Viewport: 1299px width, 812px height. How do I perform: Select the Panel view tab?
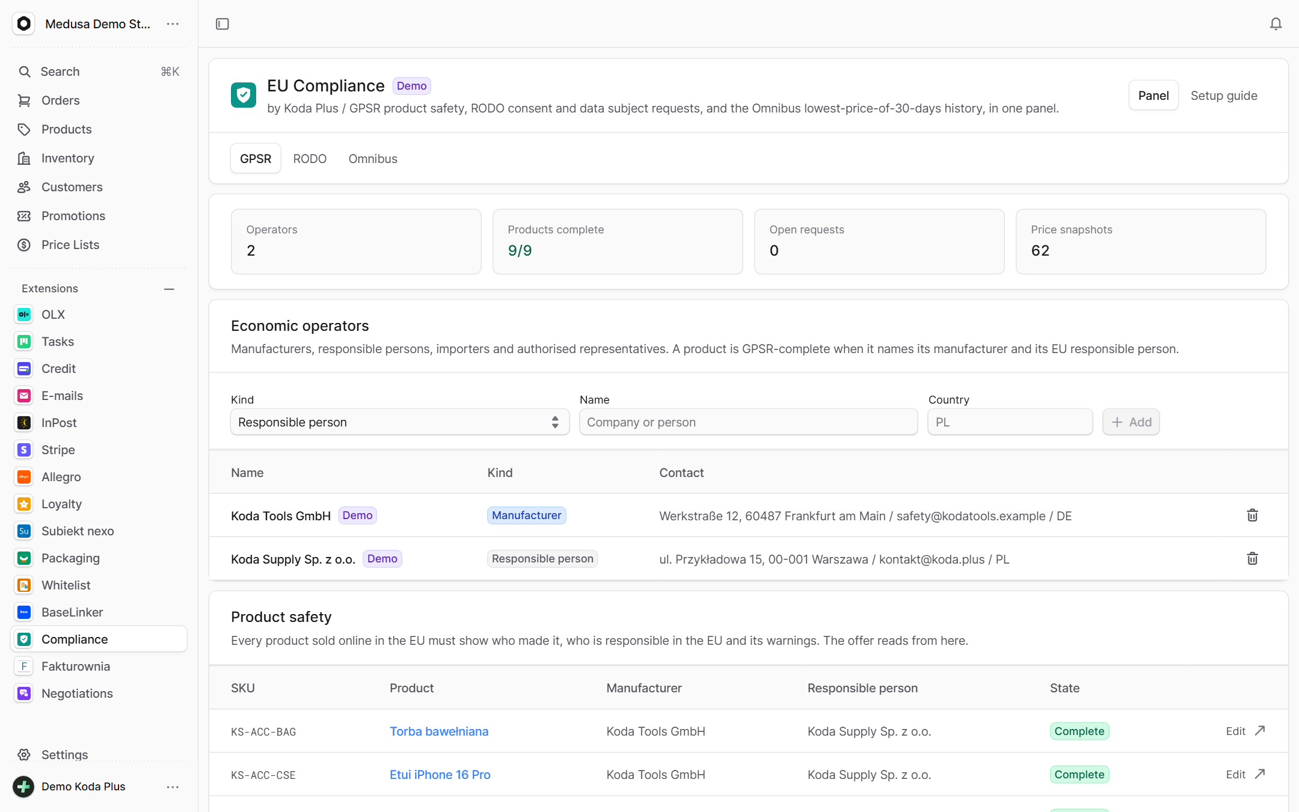1153,96
